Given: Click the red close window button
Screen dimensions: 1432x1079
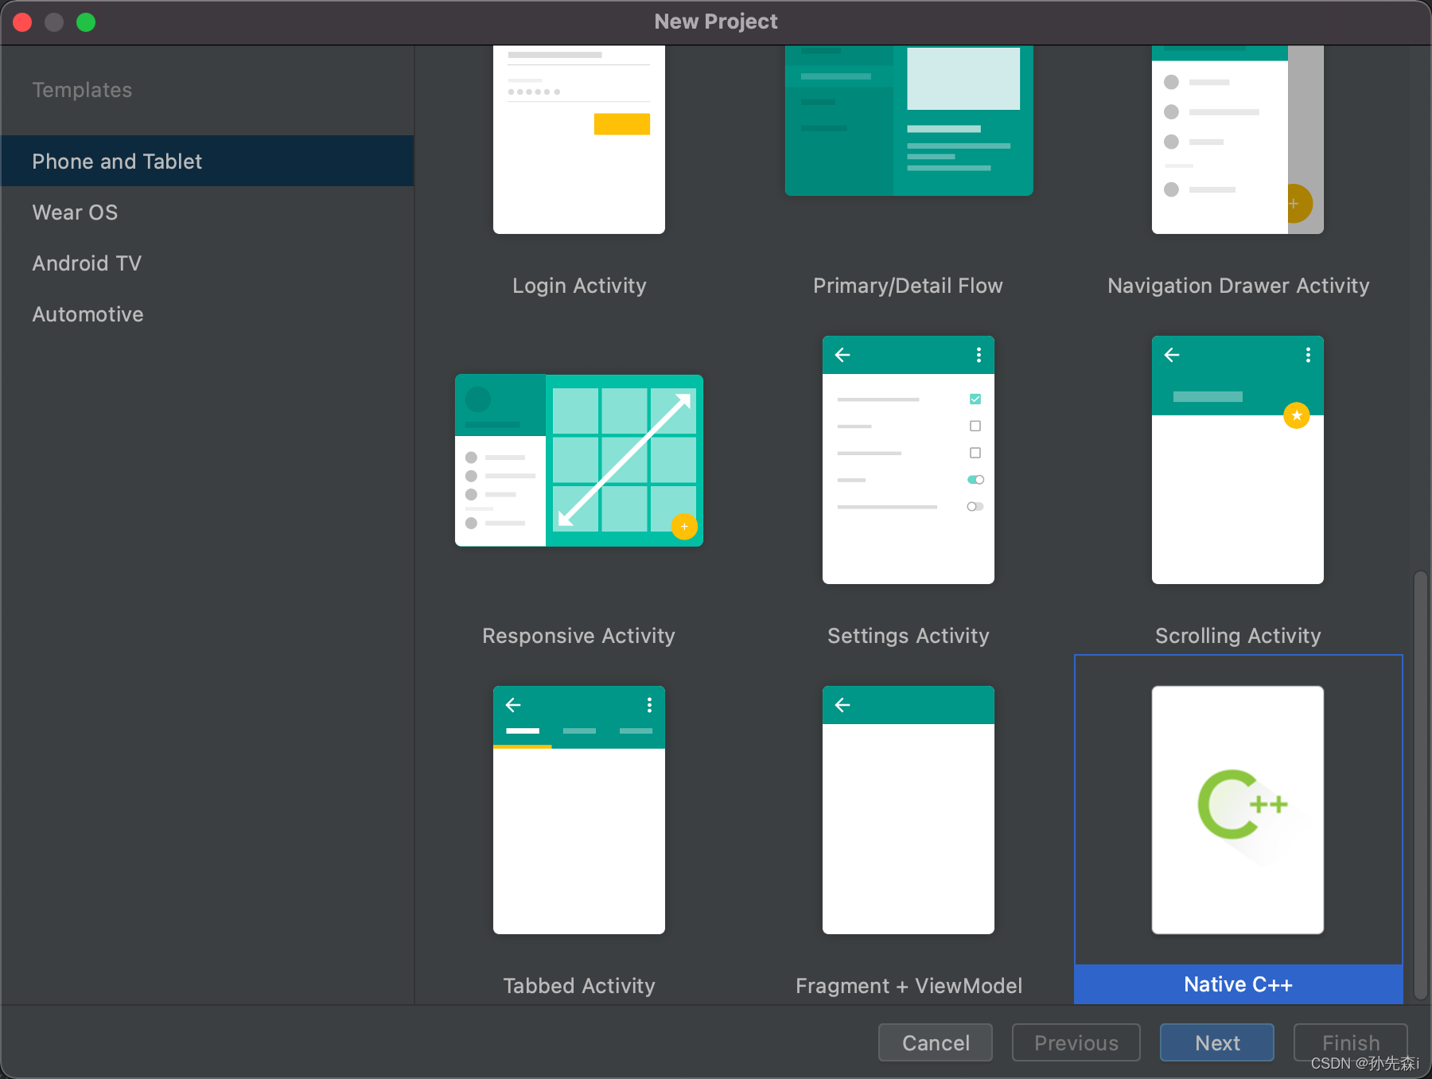Looking at the screenshot, I should pyautogui.click(x=22, y=22).
